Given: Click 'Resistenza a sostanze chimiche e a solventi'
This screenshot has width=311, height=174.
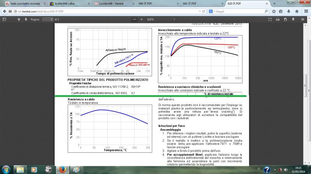Looking at the screenshot, I should point(189,87).
